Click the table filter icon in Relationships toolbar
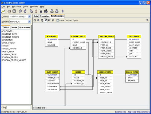The width and height of the screenshot is (151, 114). point(42,20)
